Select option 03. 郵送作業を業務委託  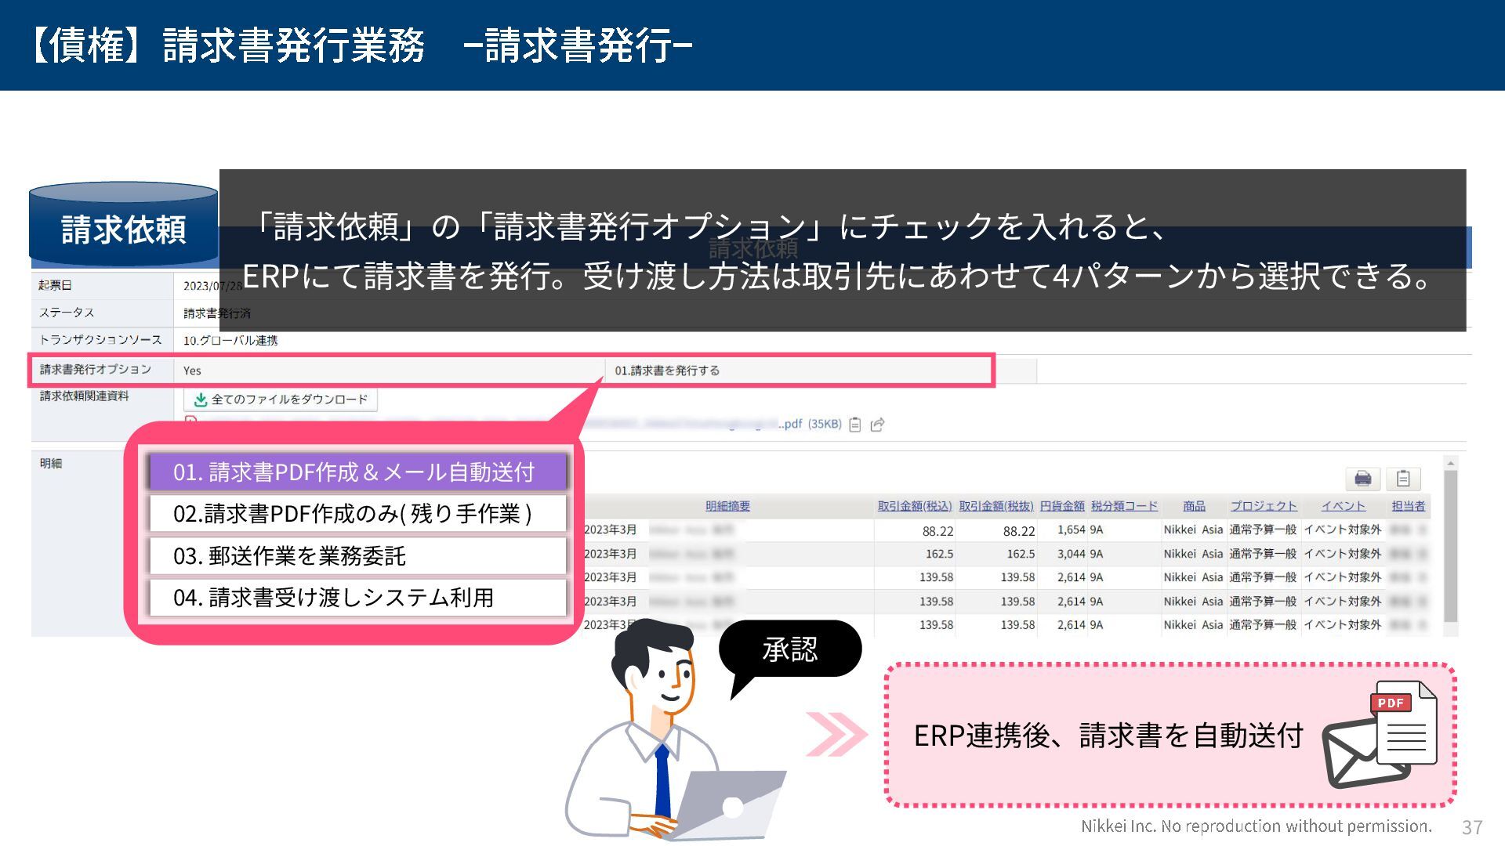coord(357,556)
